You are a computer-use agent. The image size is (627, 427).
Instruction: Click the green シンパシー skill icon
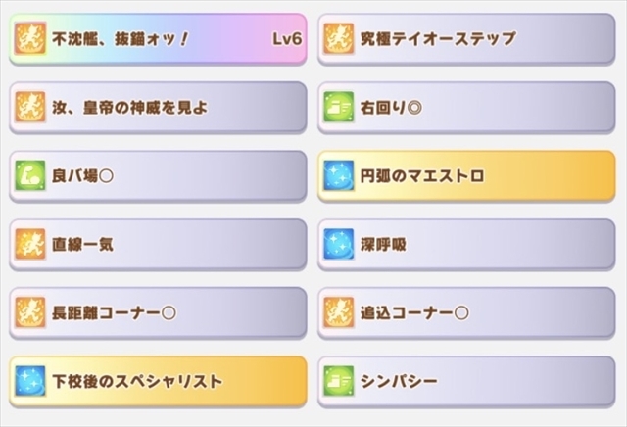(x=339, y=381)
